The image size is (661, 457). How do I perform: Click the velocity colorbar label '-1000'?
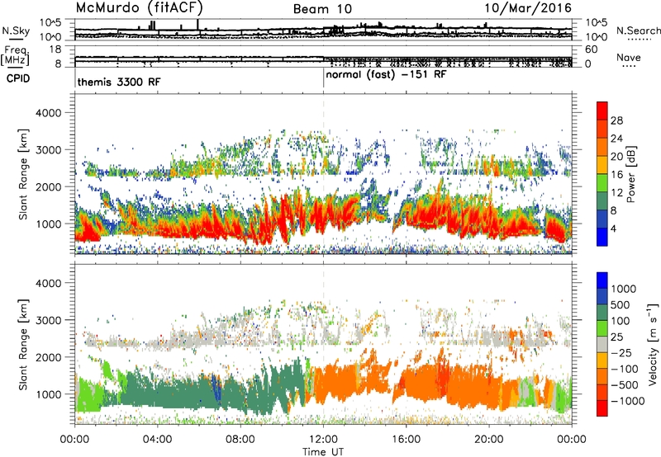(628, 401)
